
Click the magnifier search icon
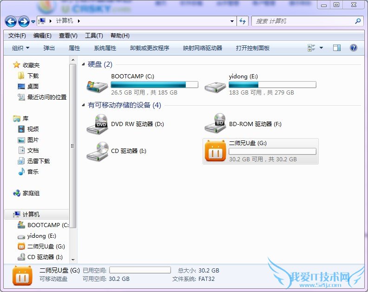tap(358, 21)
